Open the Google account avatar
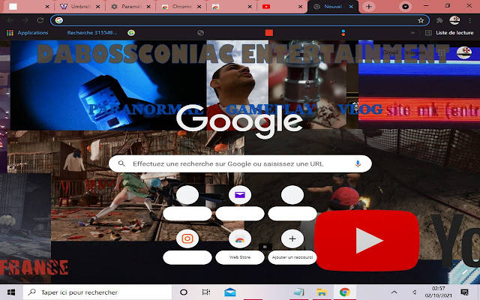480x300 pixels. pyautogui.click(x=463, y=52)
